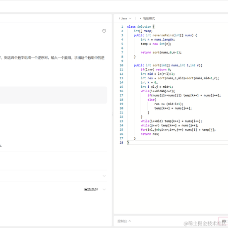Click the line 'if(l>=r) return 0;'
The height and width of the screenshot is (228, 228).
pyautogui.click(x=156, y=69)
